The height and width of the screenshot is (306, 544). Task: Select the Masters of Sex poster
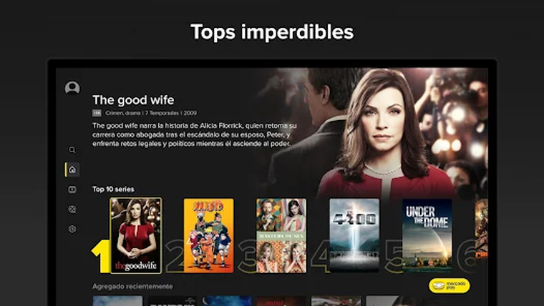(281, 236)
